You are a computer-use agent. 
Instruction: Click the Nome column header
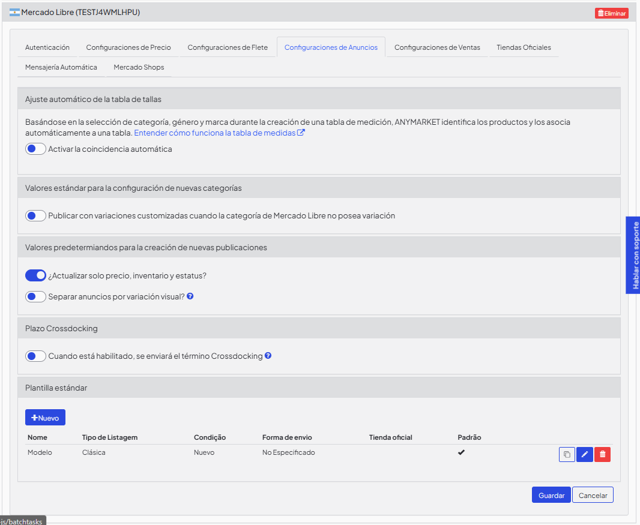pyautogui.click(x=38, y=437)
